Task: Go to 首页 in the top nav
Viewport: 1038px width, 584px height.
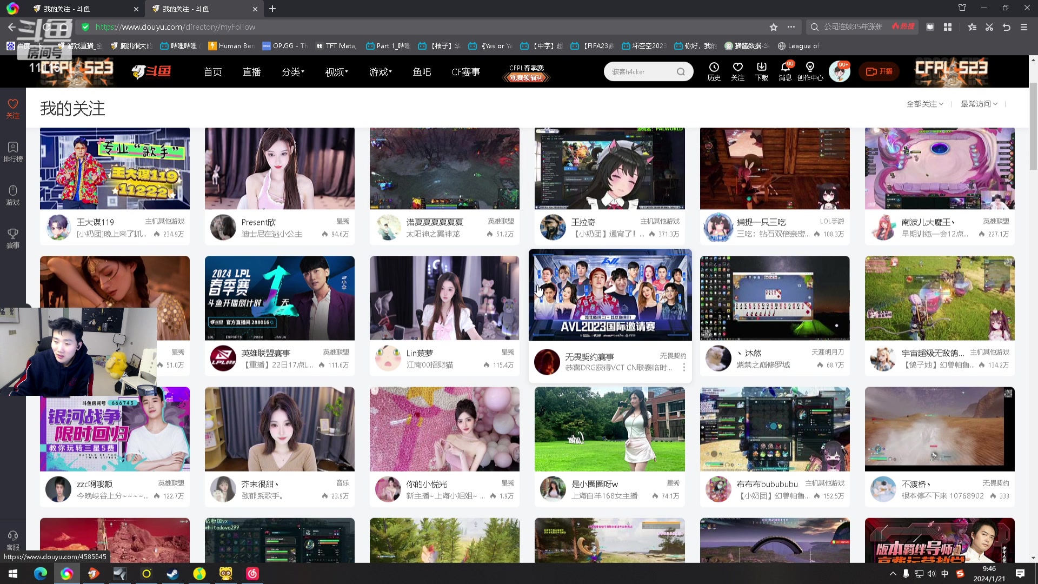Action: 212,71
